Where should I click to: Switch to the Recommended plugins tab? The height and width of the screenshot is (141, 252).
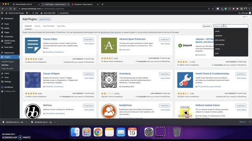click(x=49, y=26)
